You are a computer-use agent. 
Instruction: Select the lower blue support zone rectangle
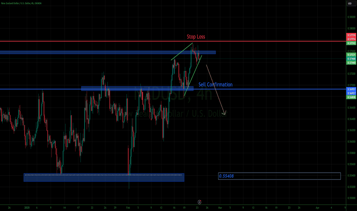pos(104,178)
